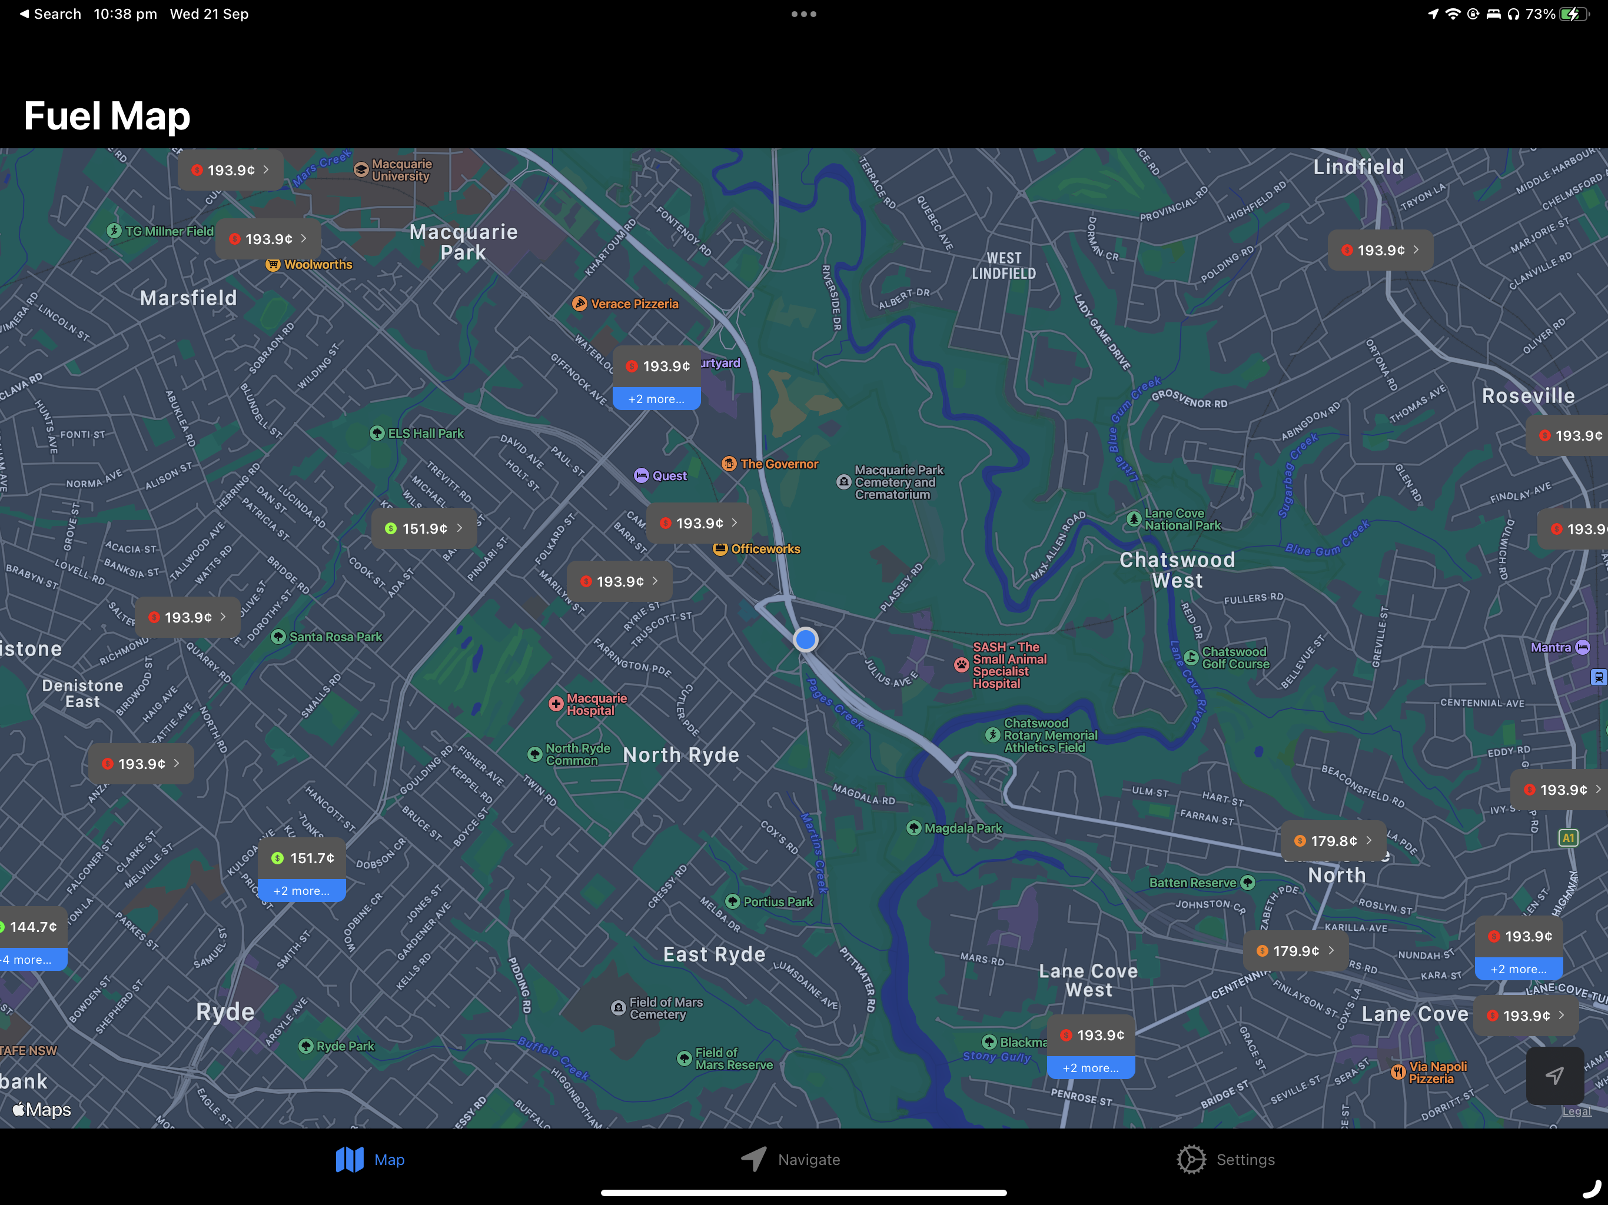Open 193.9¢ marker near Santa Rosa Park
Screen dimensions: 1608x1205
point(188,617)
